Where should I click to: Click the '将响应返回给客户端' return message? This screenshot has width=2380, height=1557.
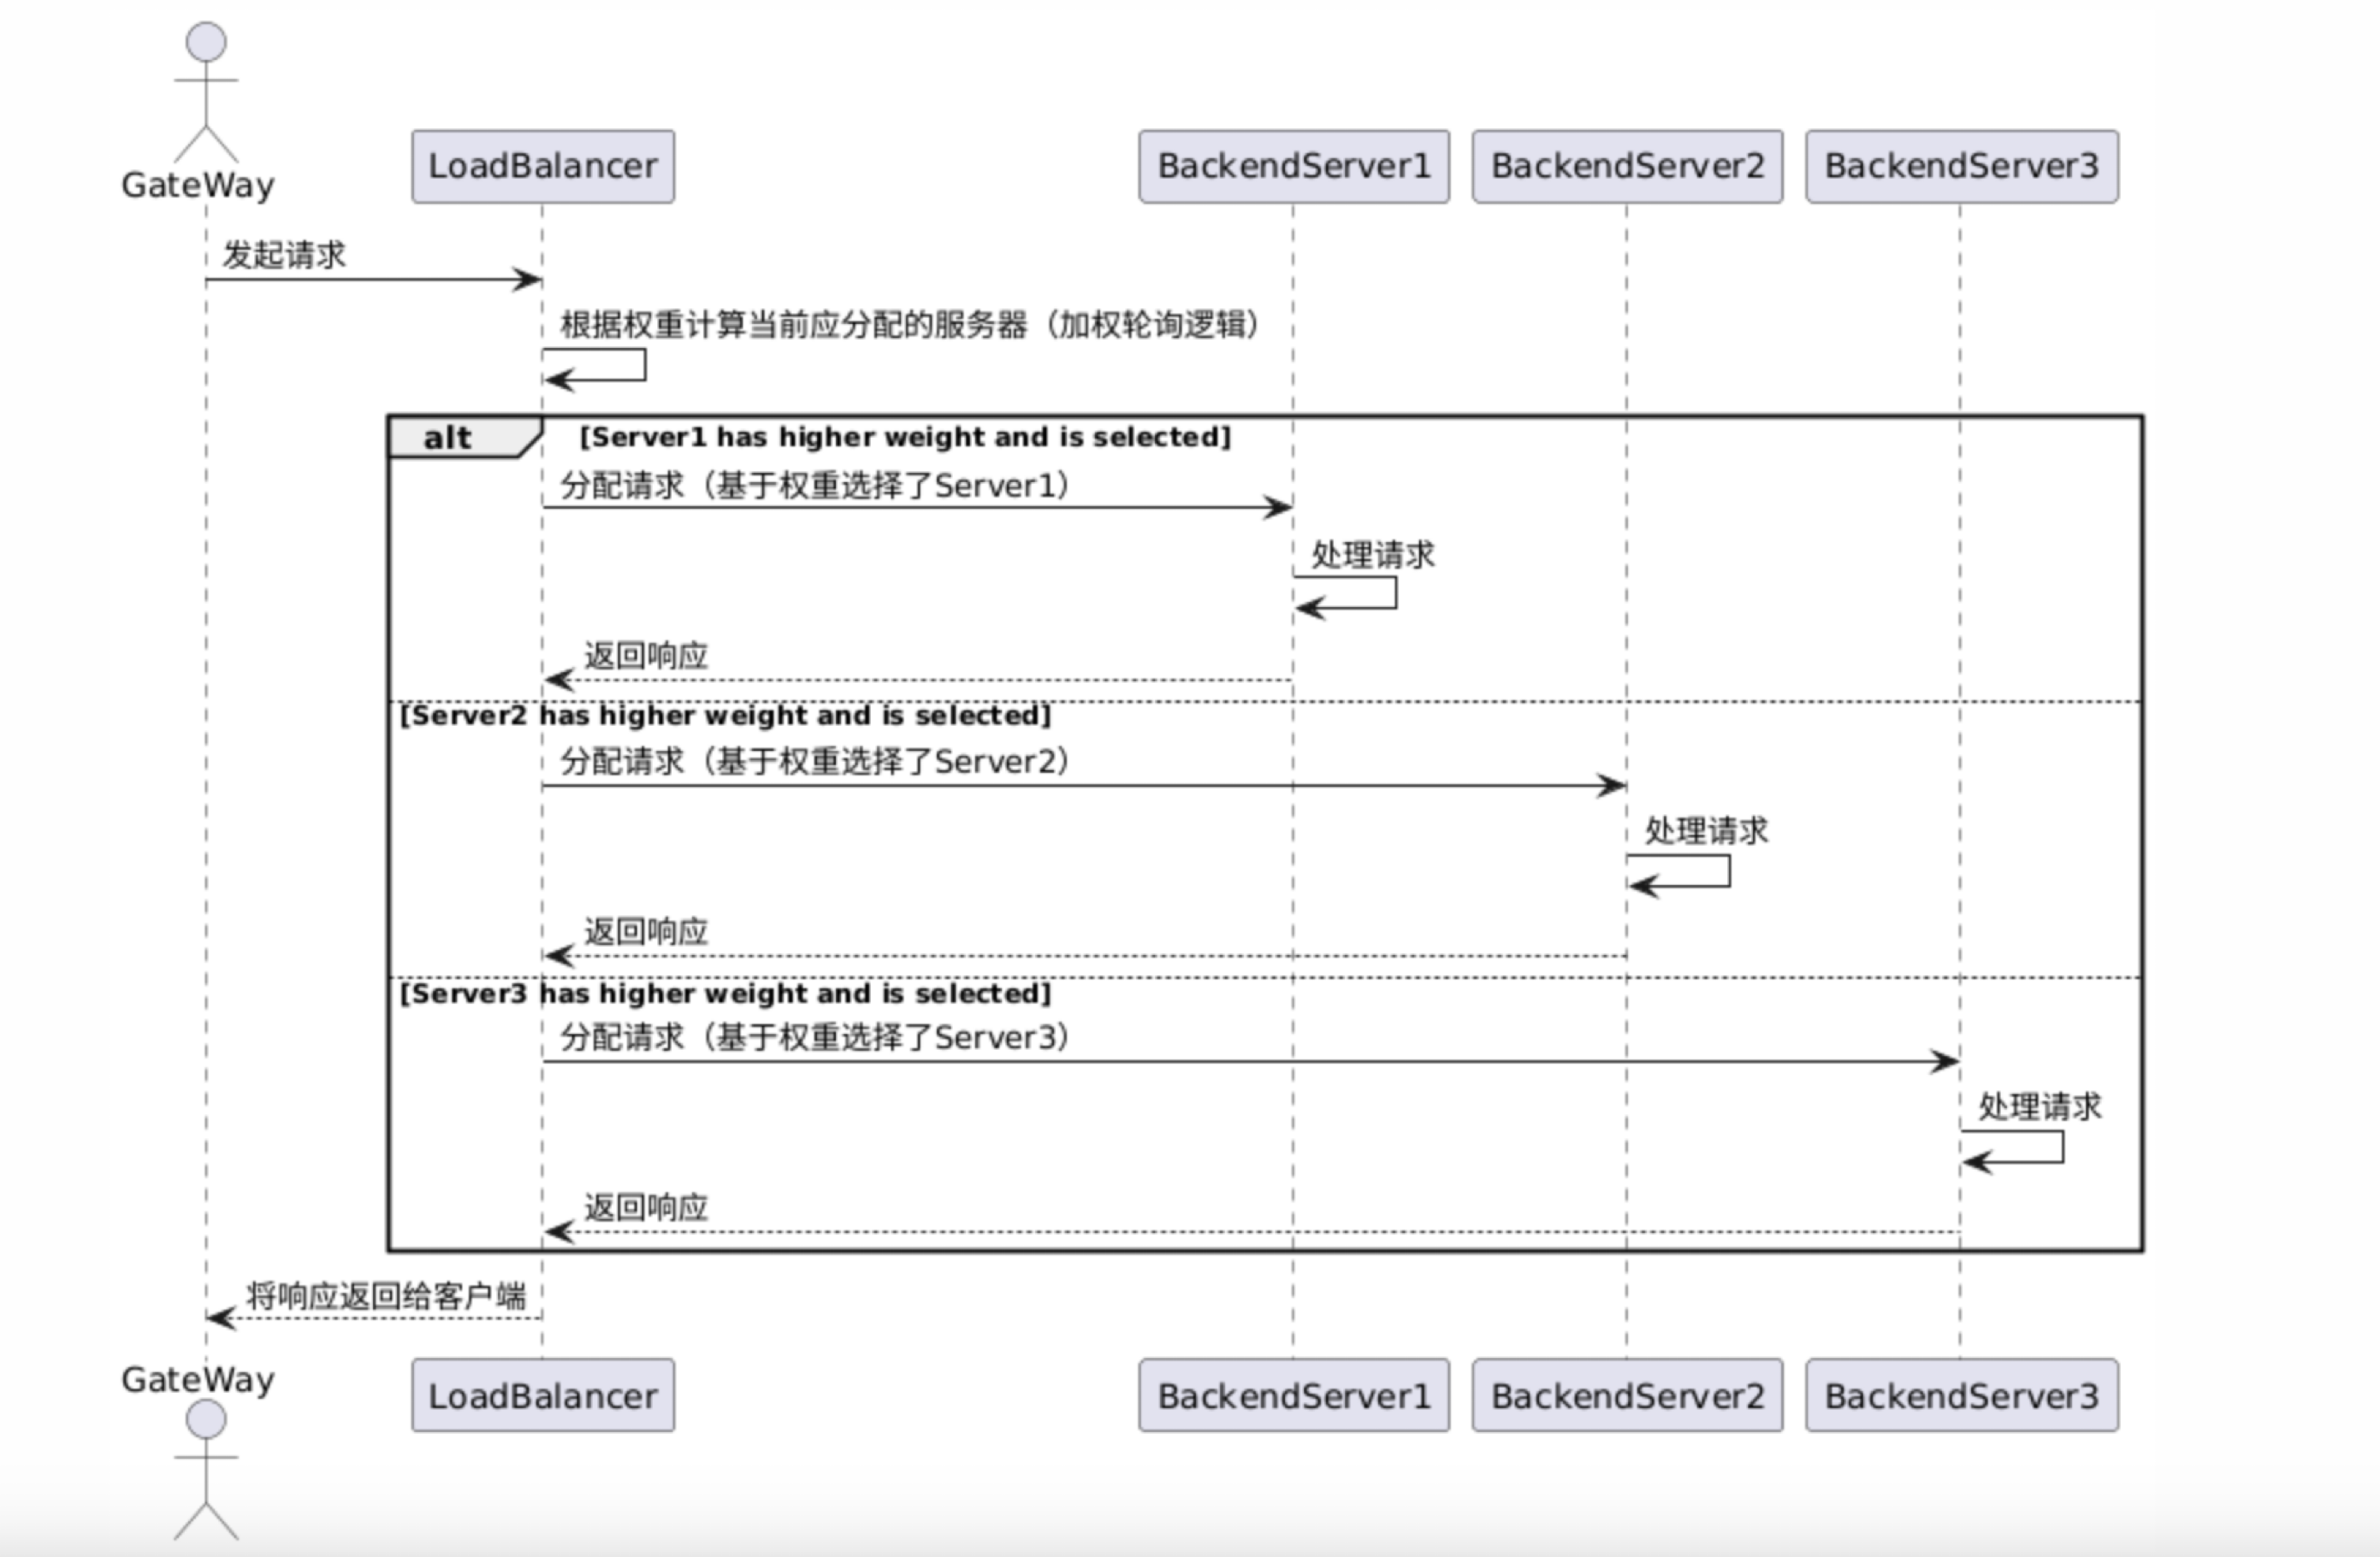point(386,1296)
